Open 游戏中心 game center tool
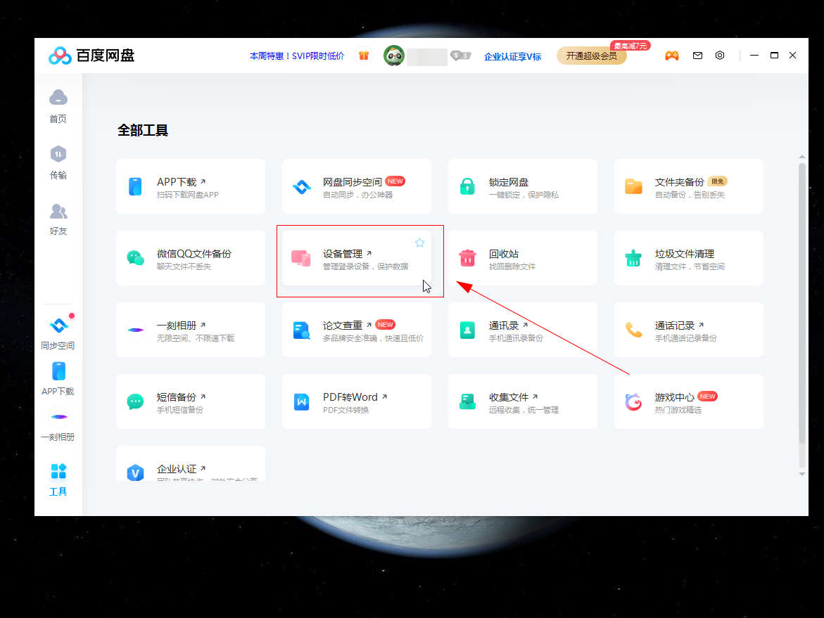The width and height of the screenshot is (824, 618). (689, 401)
